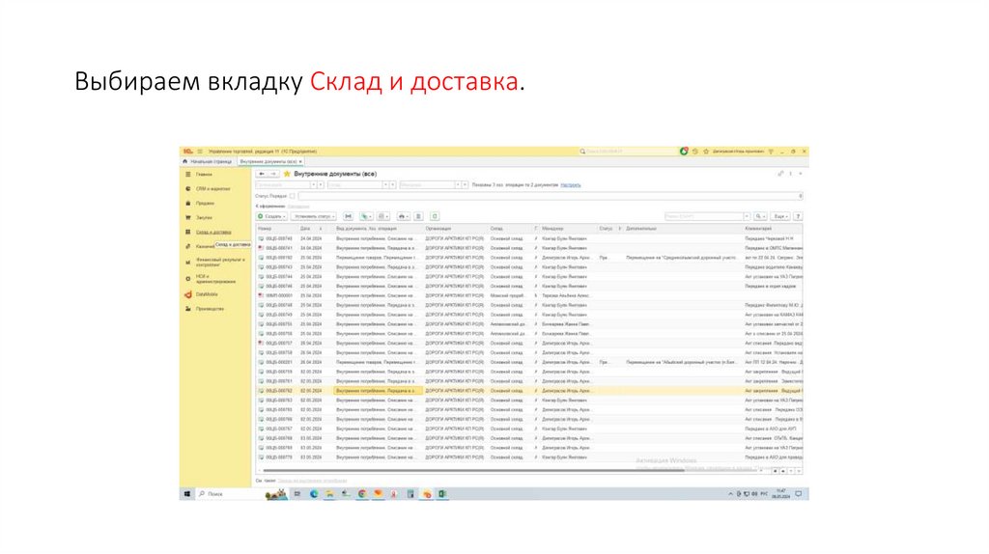This screenshot has width=989, height=554.
Task: Click the Склад и доставка grid icon
Action: coord(188,232)
